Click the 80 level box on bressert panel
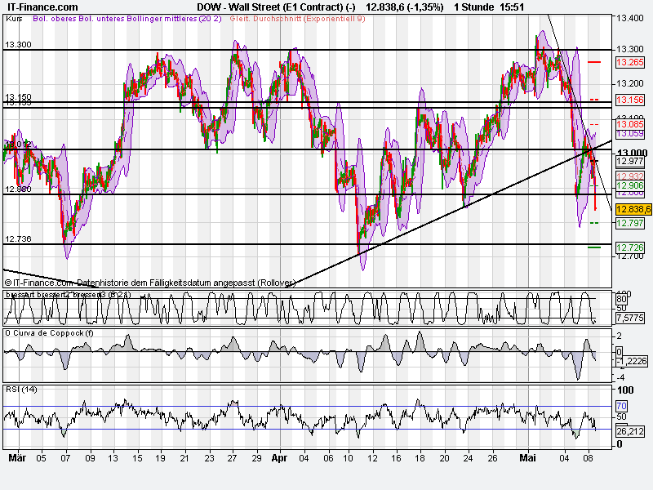This screenshot has width=653, height=490. 621,299
